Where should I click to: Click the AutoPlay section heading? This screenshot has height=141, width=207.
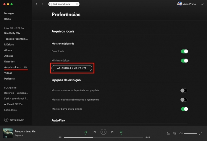pyautogui.click(x=58, y=120)
